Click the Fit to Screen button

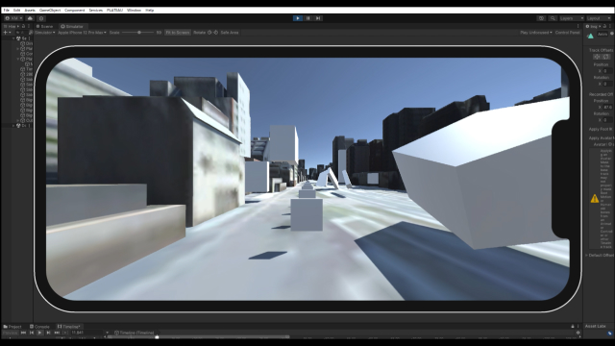177,33
